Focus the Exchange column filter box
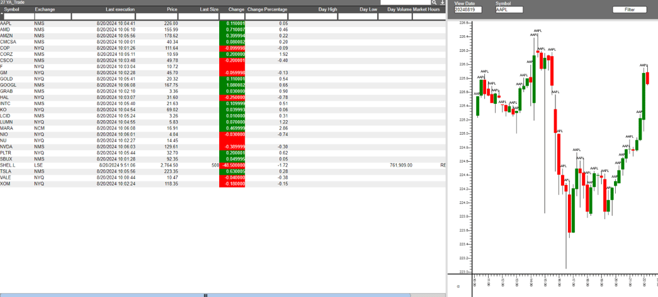 (52, 16)
